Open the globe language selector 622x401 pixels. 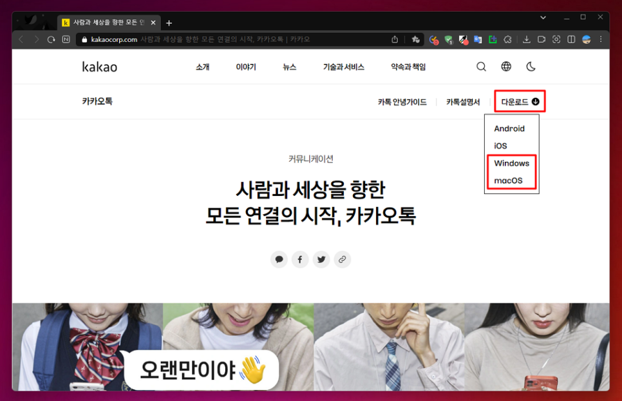pyautogui.click(x=506, y=66)
